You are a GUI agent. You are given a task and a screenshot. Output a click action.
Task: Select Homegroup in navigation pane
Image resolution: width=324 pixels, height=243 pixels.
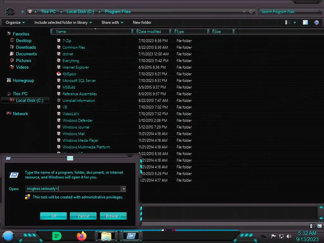pyautogui.click(x=23, y=80)
